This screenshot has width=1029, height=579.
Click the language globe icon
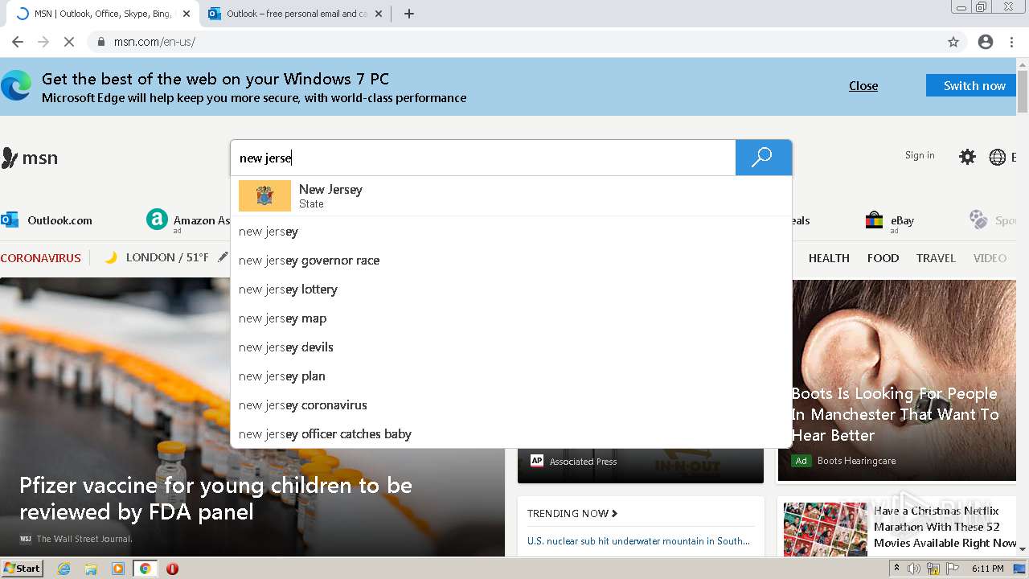coord(998,157)
